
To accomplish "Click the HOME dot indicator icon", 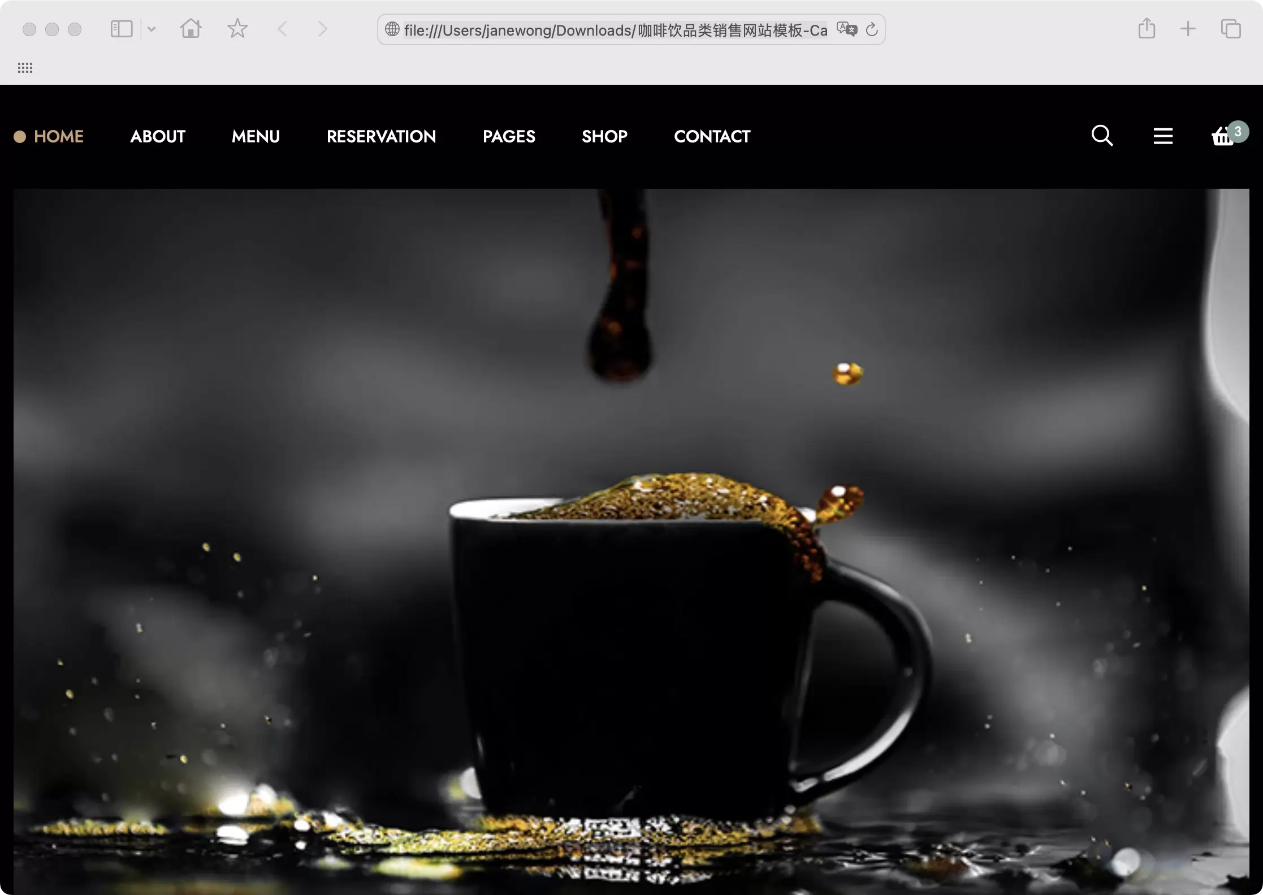I will 19,137.
